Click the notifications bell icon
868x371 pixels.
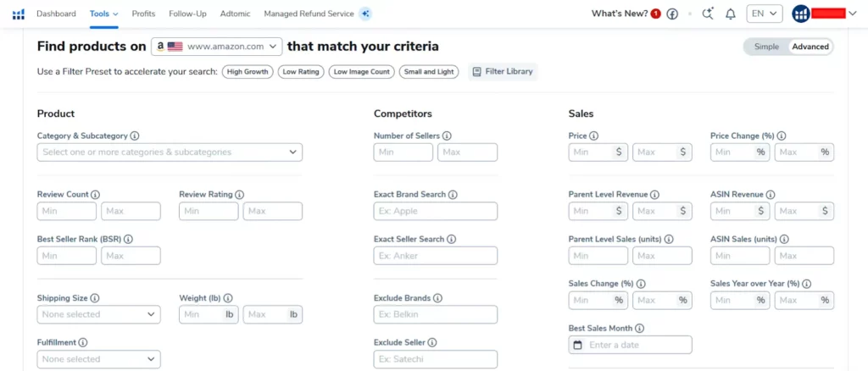click(731, 14)
